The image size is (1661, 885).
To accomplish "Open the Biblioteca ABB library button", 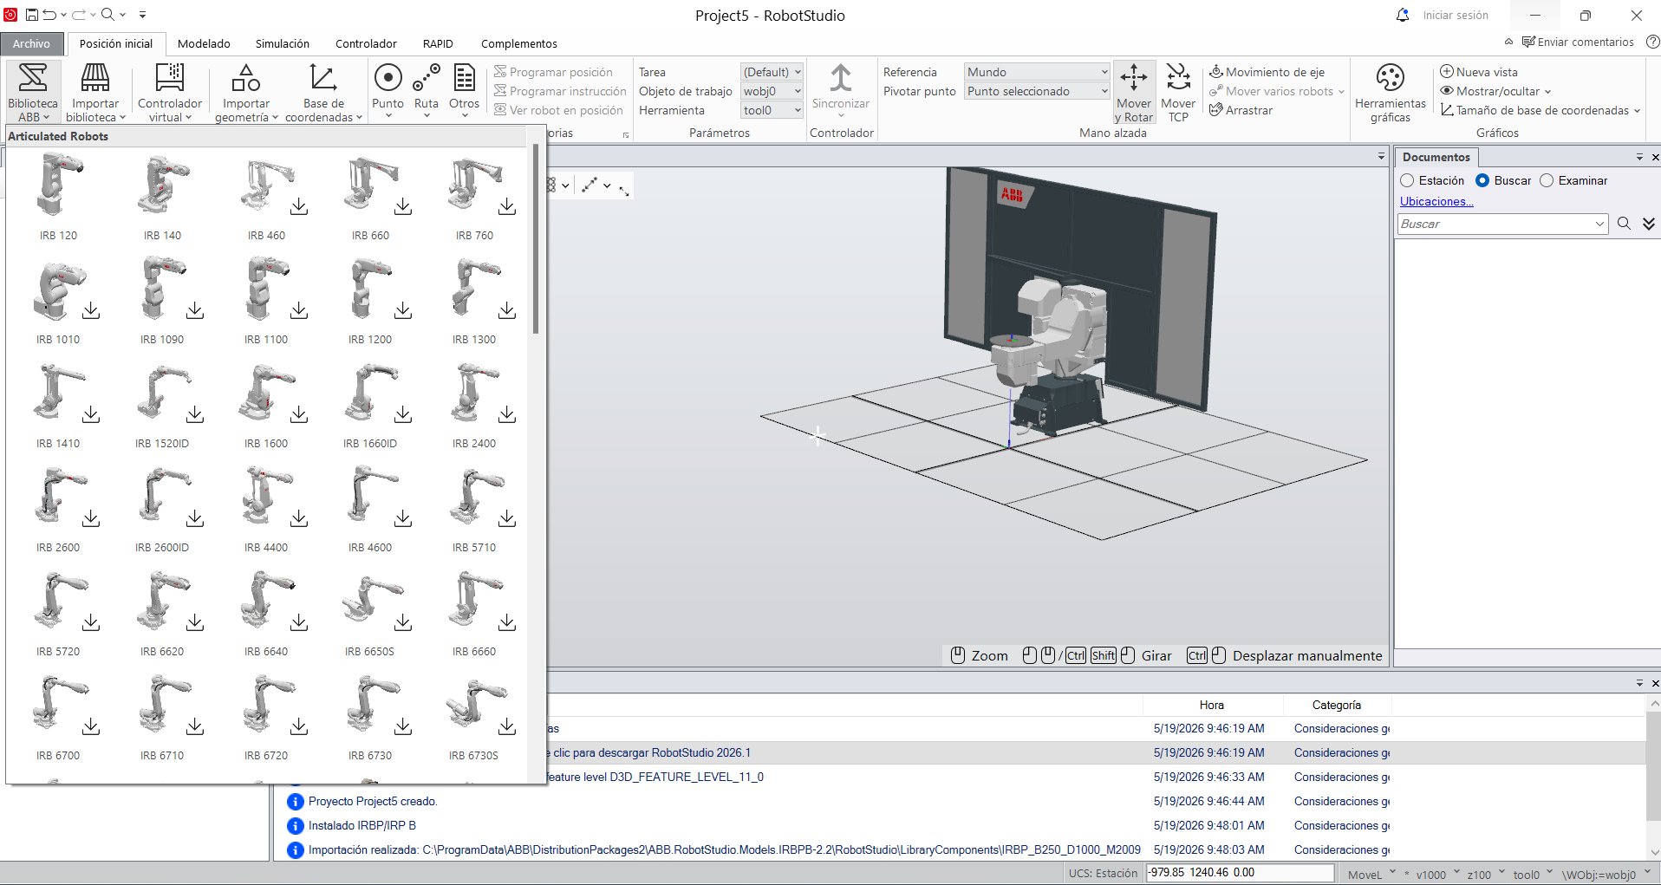I will click(33, 92).
